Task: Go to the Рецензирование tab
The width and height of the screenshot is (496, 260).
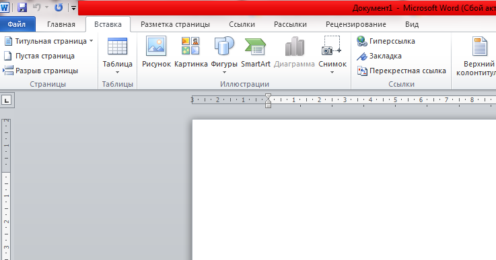Action: [356, 24]
